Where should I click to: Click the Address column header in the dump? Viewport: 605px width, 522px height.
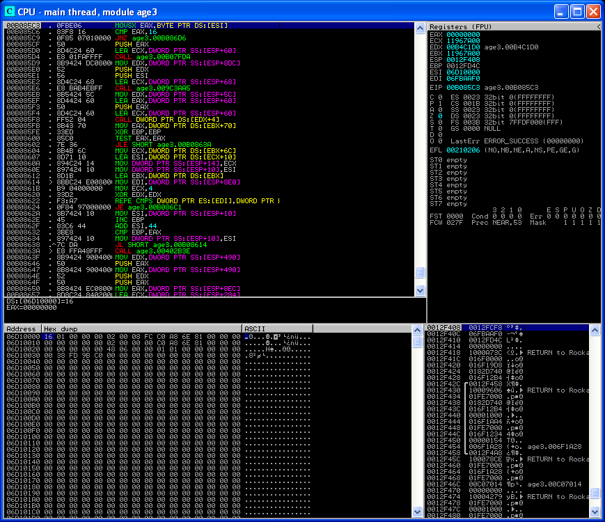click(22, 329)
